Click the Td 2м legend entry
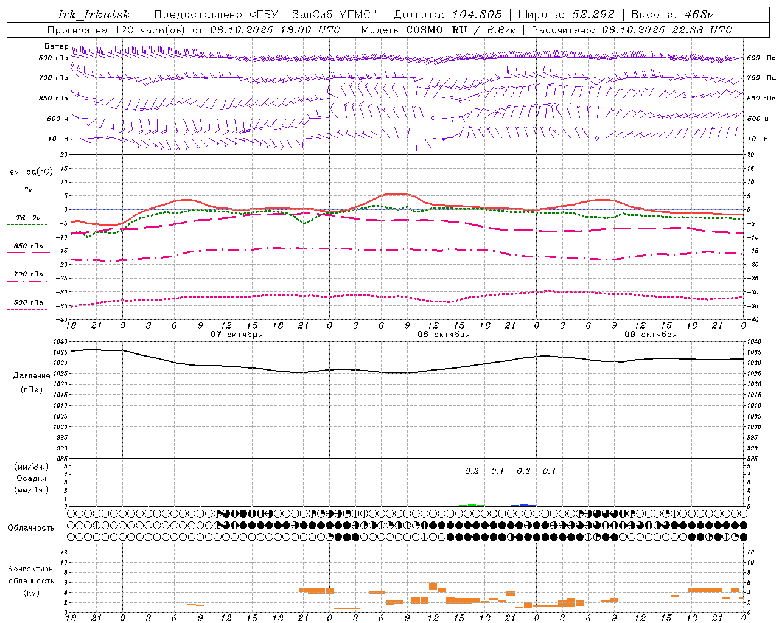The height and width of the screenshot is (623, 779). click(x=29, y=218)
